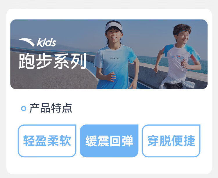Select the 轻盈柔软 feature tab
The height and width of the screenshot is (178, 218).
click(x=47, y=141)
